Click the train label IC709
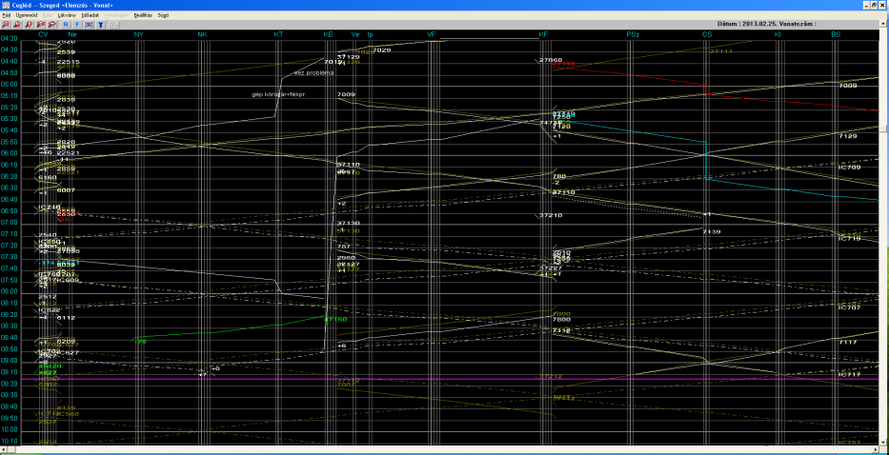 pos(849,168)
